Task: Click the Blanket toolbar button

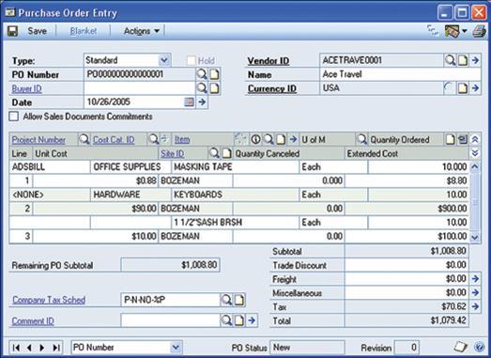Action: (x=84, y=31)
